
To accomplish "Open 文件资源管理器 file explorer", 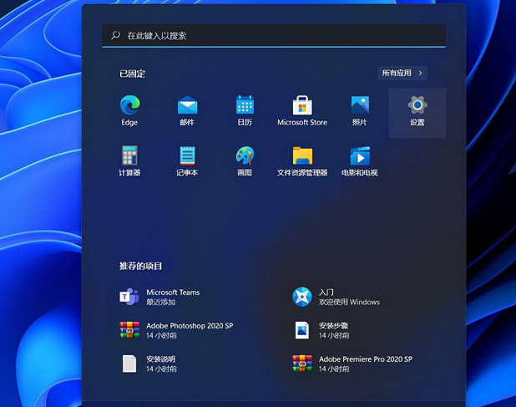I will (302, 156).
